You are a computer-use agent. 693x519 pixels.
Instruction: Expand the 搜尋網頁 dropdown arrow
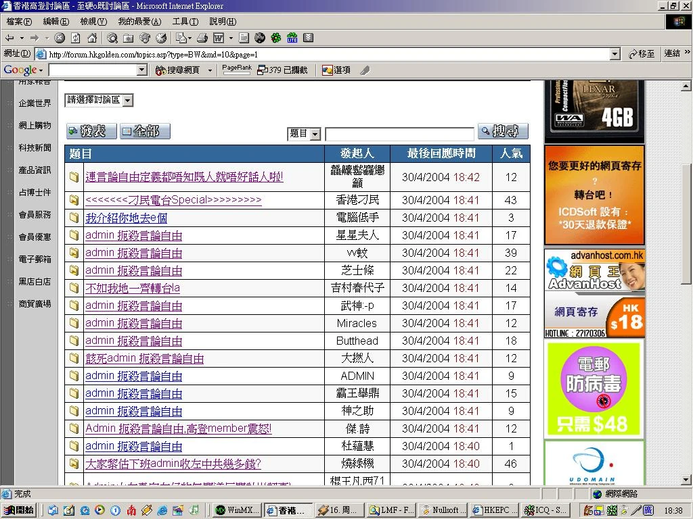coord(210,70)
